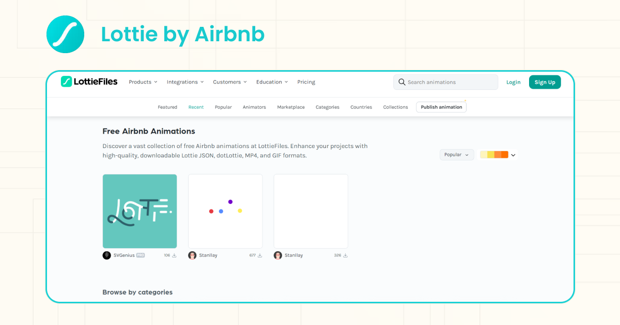620x325 pixels.
Task: Click the PRO badge beside SVGenius
Action: [x=141, y=255]
